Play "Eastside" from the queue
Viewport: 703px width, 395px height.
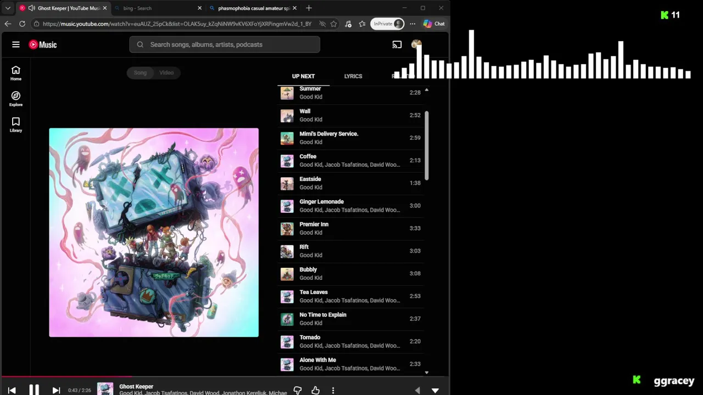[x=351, y=183]
